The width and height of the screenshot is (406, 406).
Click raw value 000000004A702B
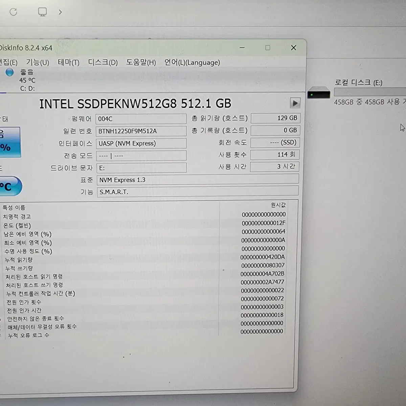263,274
